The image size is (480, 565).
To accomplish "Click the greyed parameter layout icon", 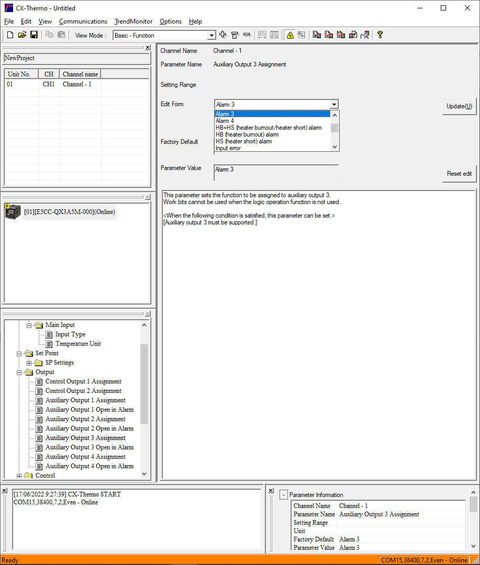I will 262,35.
